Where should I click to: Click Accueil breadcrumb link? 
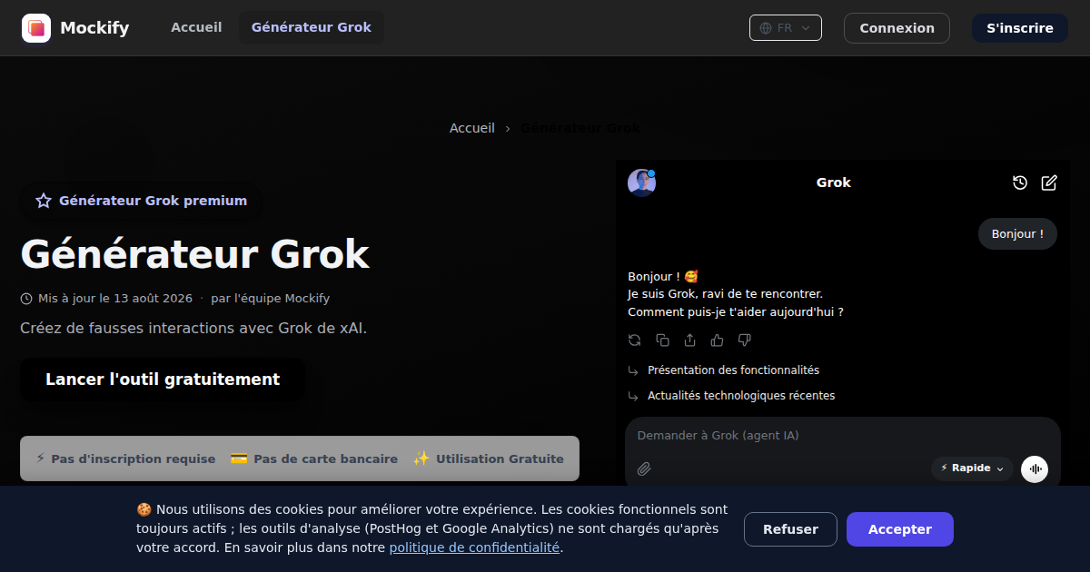472,128
